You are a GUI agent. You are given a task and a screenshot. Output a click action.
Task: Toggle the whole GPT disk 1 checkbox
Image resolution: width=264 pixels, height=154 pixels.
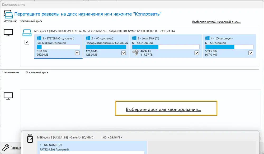point(27,42)
